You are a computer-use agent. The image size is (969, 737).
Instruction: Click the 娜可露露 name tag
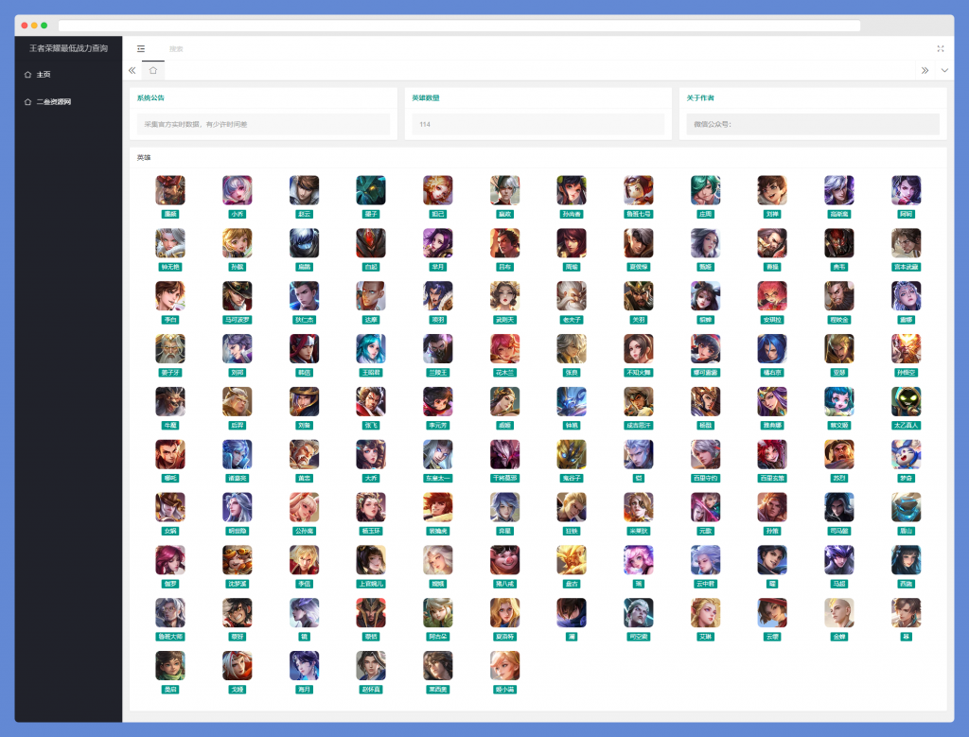[705, 373]
